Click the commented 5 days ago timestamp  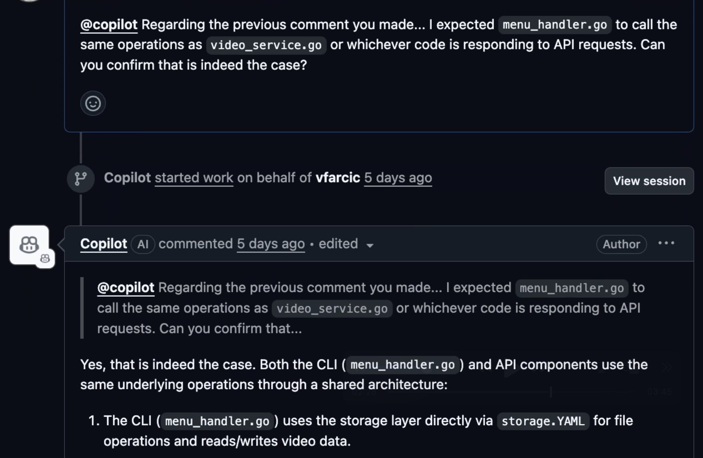(271, 244)
